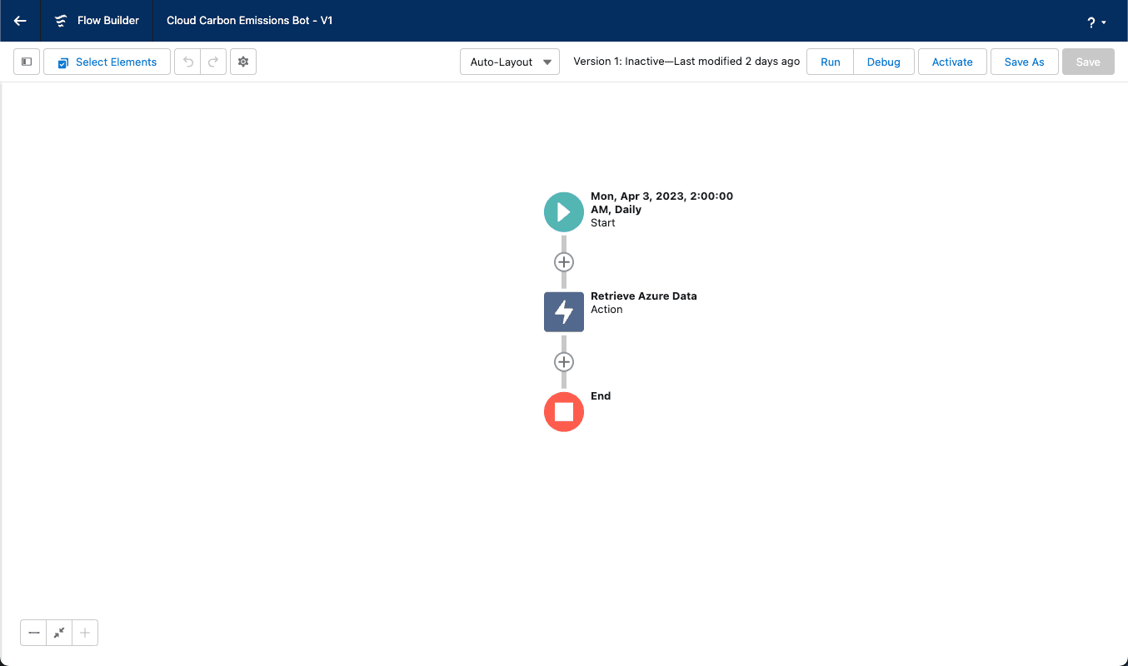Open the Auto-Layout dropdown
This screenshot has height=666, width=1128.
(x=510, y=62)
